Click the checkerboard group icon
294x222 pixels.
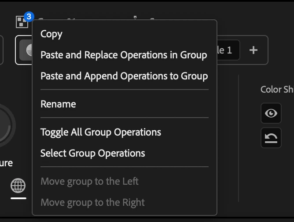22,22
